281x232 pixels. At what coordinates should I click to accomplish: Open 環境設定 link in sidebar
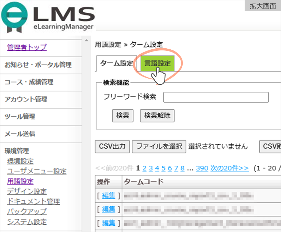coord(20,161)
